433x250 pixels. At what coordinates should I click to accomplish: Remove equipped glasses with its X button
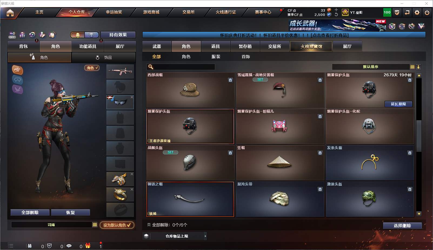(x=132, y=97)
